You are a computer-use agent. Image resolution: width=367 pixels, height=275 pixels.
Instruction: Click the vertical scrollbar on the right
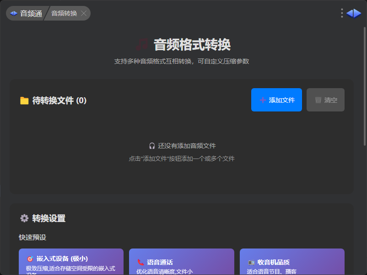click(x=364, y=86)
